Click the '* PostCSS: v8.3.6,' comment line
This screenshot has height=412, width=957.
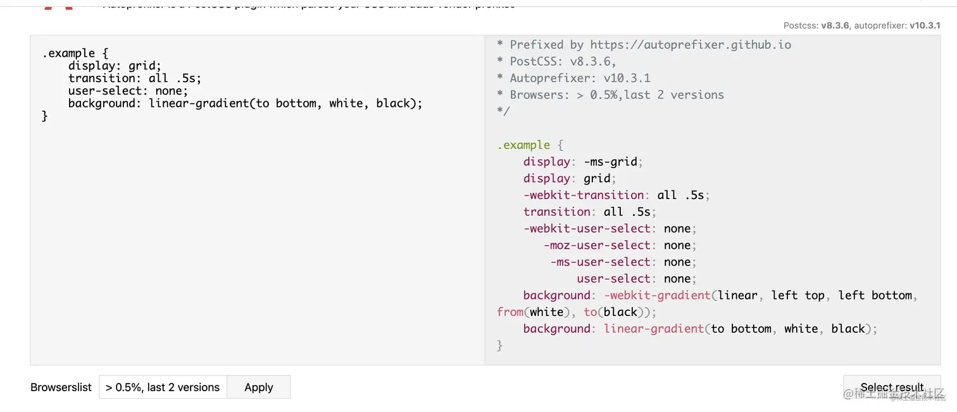click(556, 61)
